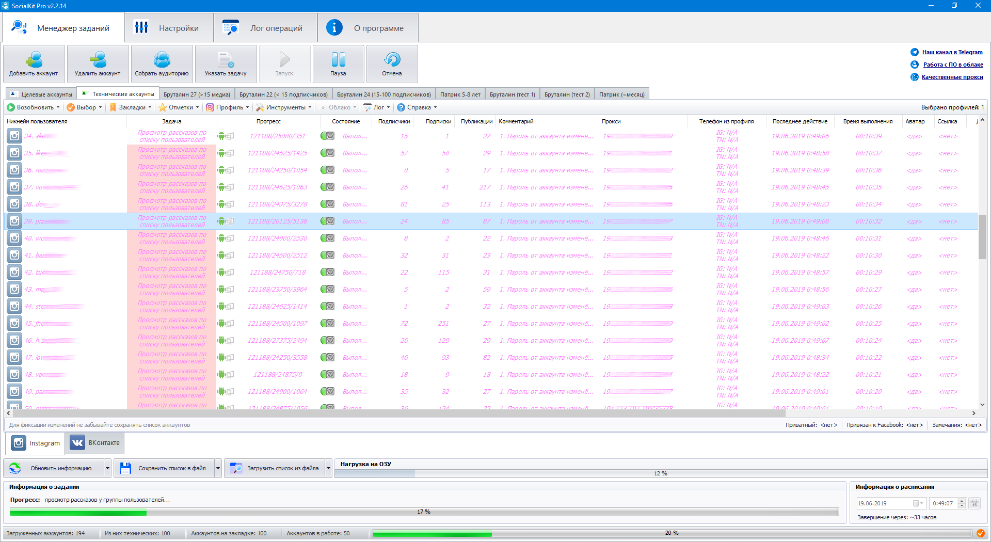Click the cloud icon beside Работа с ПО

[915, 65]
